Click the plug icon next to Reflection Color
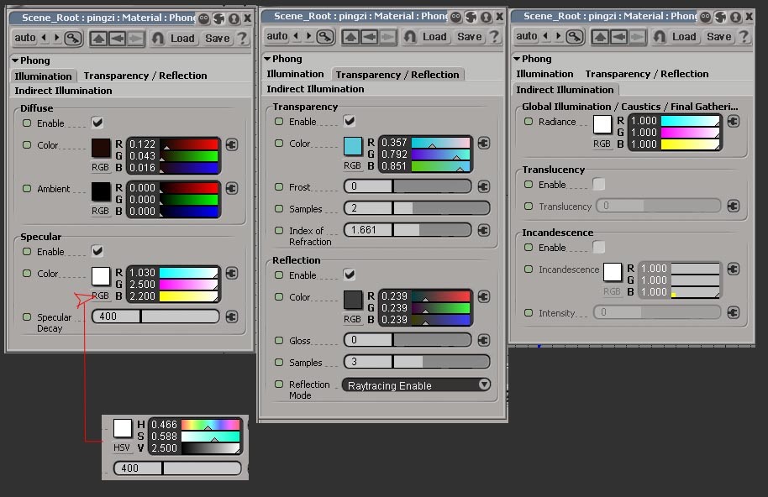768x497 pixels. pyautogui.click(x=484, y=296)
